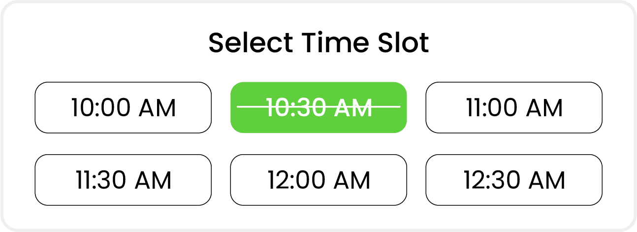Select the last slot in top row
Viewport: 637px width, 232px height.
(x=513, y=107)
